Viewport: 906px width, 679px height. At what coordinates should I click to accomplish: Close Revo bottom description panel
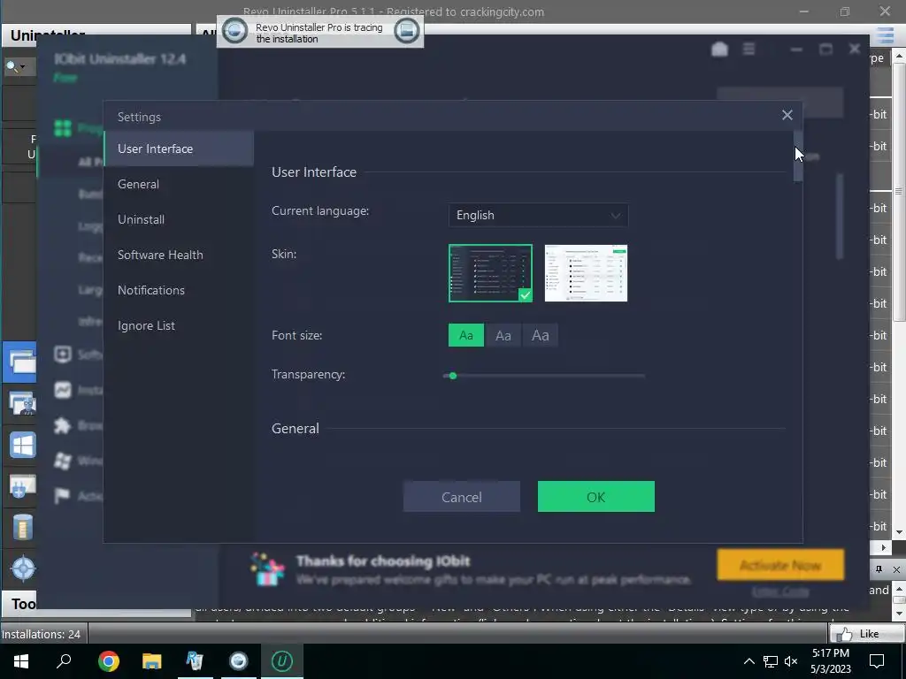tap(896, 569)
